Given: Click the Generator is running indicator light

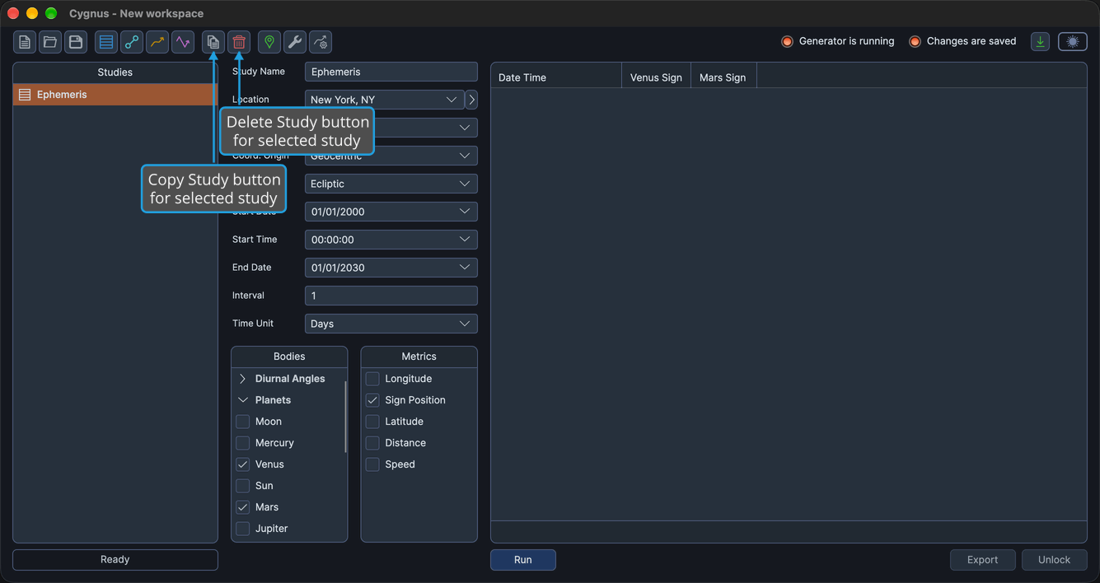Looking at the screenshot, I should (x=787, y=41).
